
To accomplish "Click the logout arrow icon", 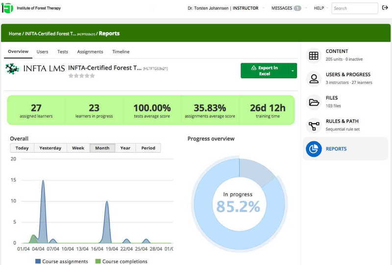I will point(385,8).
